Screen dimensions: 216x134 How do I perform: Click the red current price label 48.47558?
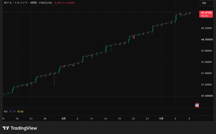coord(206,14)
